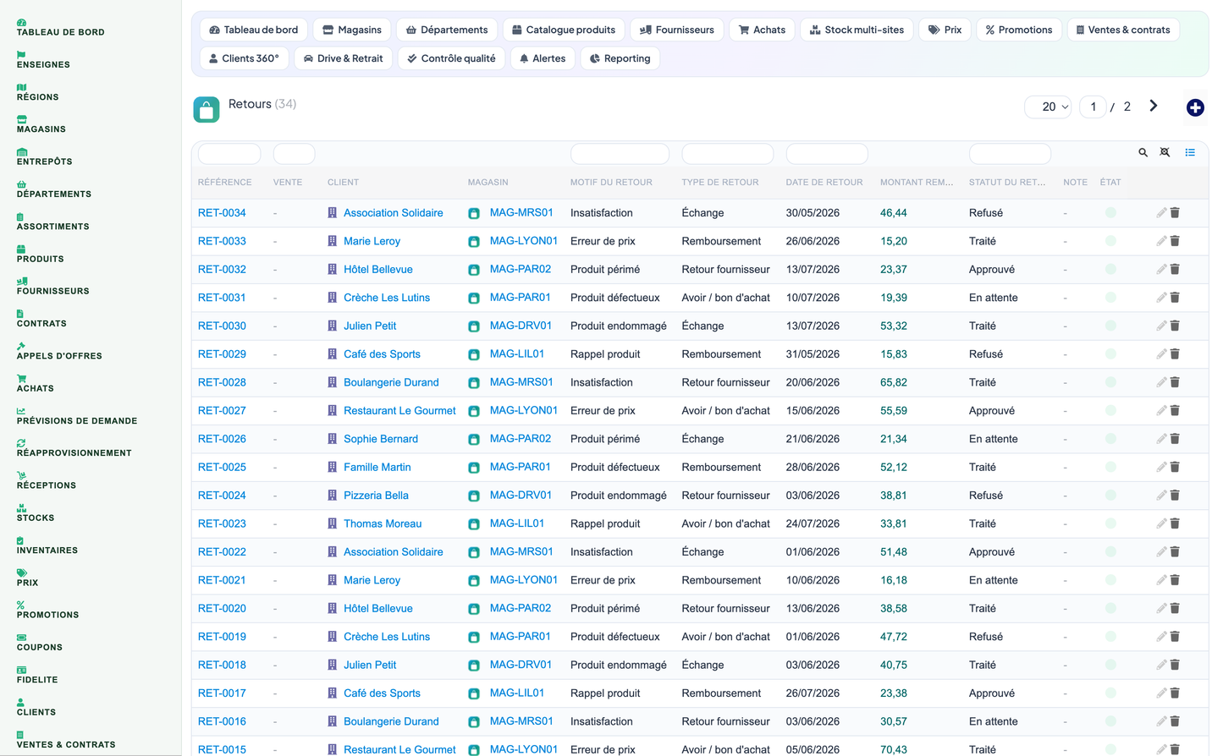
Task: Open the Alertes tab
Action: click(543, 58)
